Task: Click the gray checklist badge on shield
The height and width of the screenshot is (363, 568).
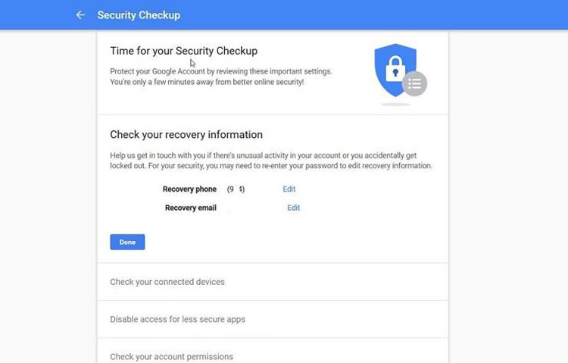Action: (x=414, y=83)
